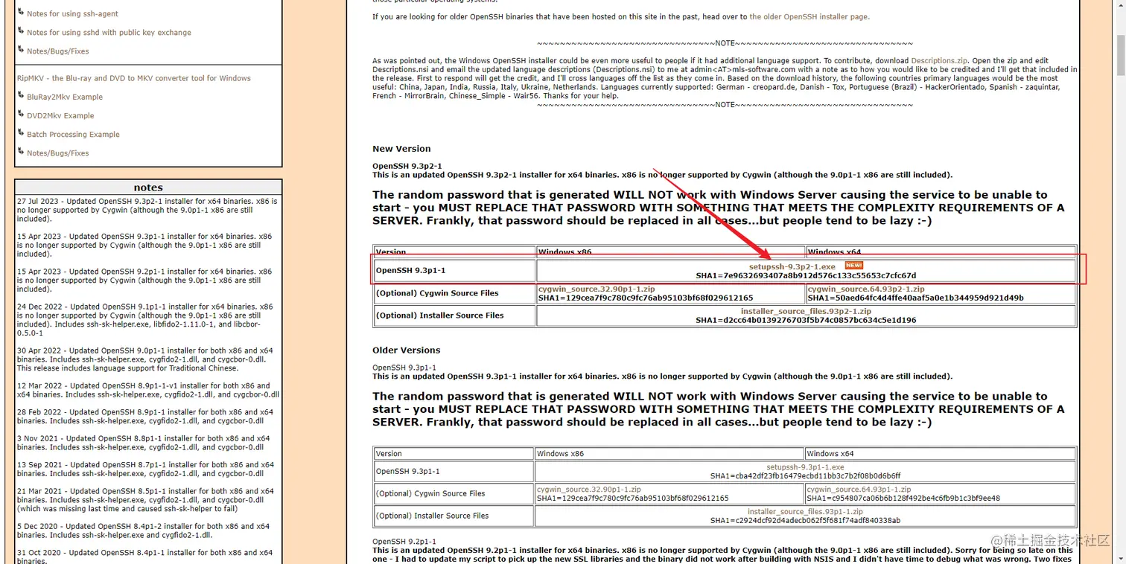1126x564 pixels.
Task: Click the arrow bullet beside Batch Processing Example
Action: pyautogui.click(x=21, y=132)
